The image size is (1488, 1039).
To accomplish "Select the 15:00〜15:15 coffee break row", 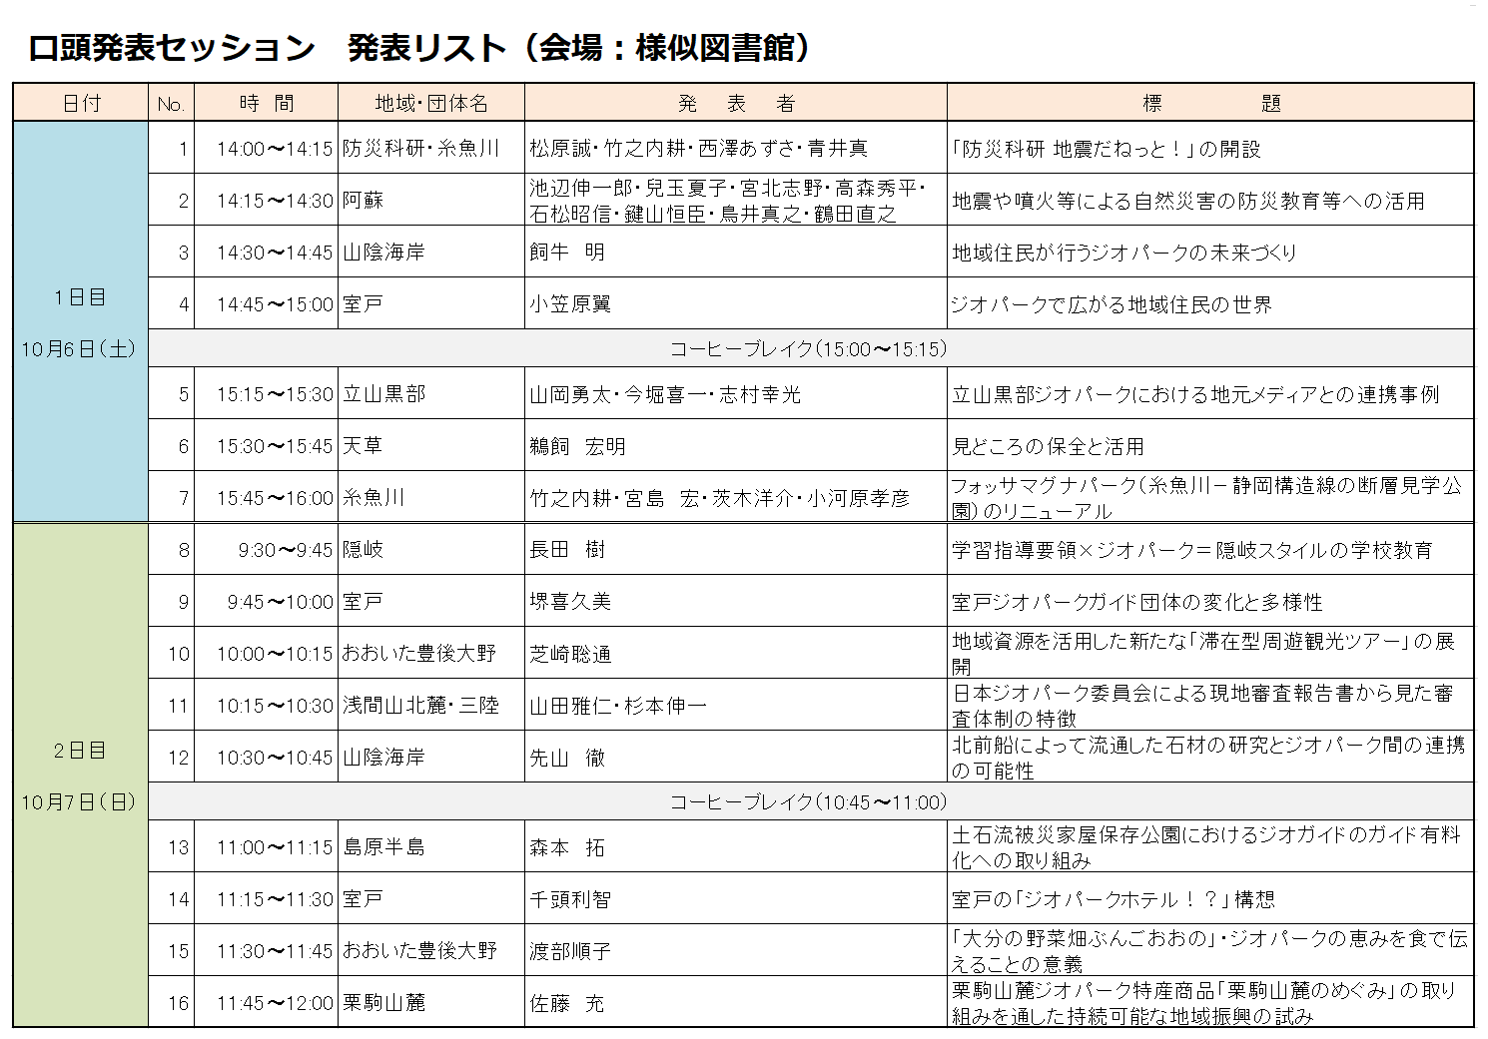I will (x=809, y=349).
